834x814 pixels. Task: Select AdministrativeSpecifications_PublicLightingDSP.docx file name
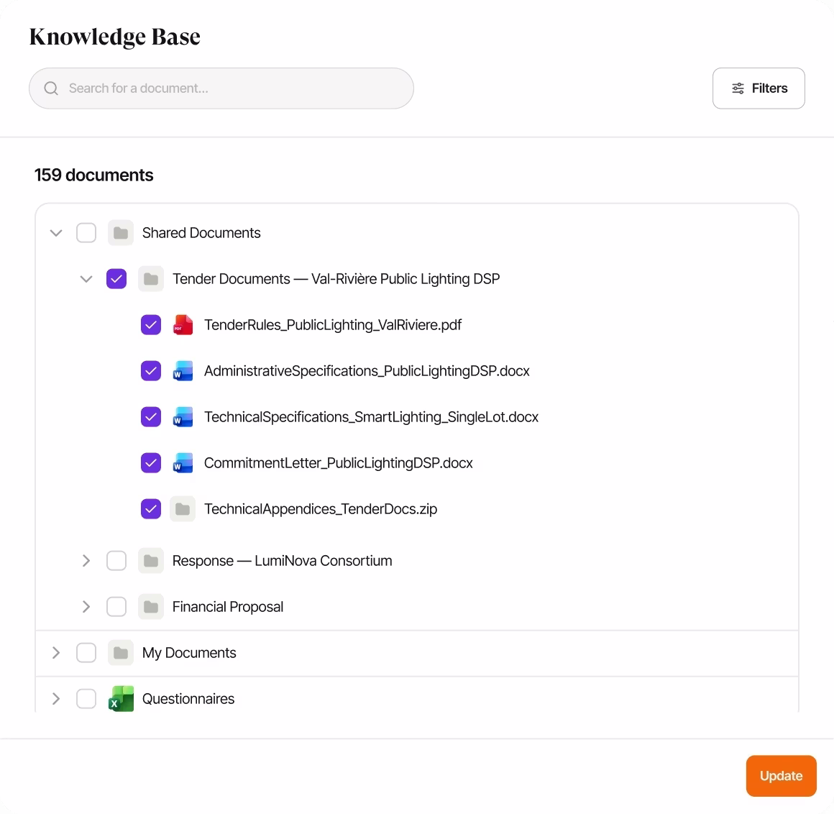point(367,371)
